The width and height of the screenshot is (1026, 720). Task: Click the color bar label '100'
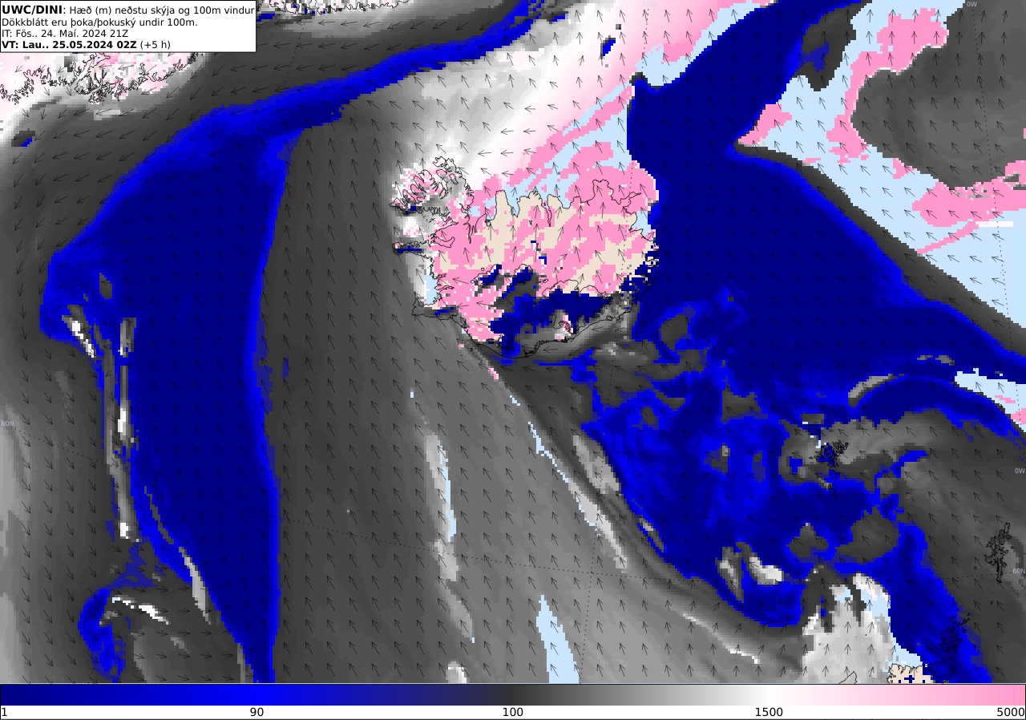point(513,712)
